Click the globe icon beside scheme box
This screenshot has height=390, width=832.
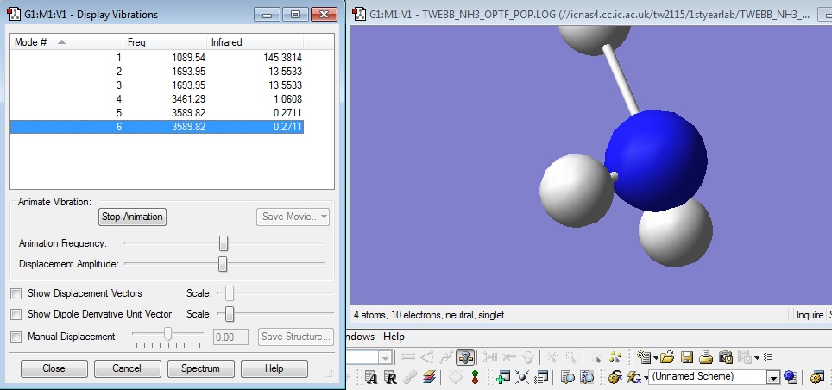(789, 377)
